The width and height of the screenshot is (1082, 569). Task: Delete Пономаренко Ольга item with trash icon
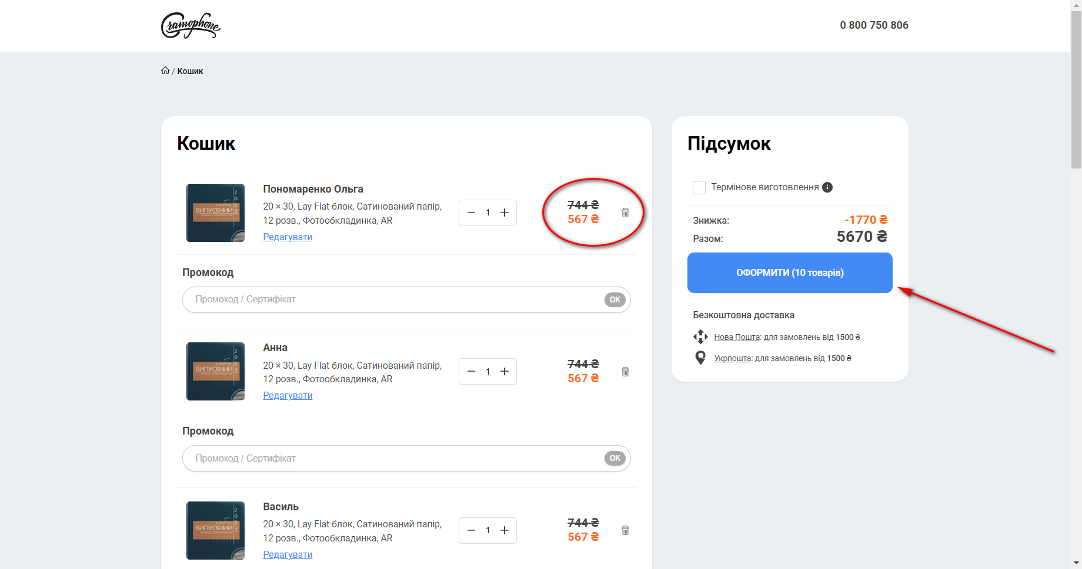[x=625, y=213]
